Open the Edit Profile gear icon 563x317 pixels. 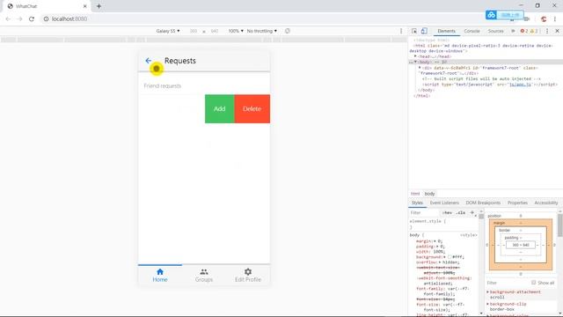coord(248,272)
